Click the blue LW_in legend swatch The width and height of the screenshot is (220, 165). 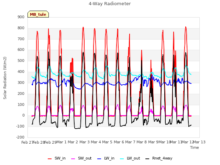pyautogui.click(x=99, y=159)
